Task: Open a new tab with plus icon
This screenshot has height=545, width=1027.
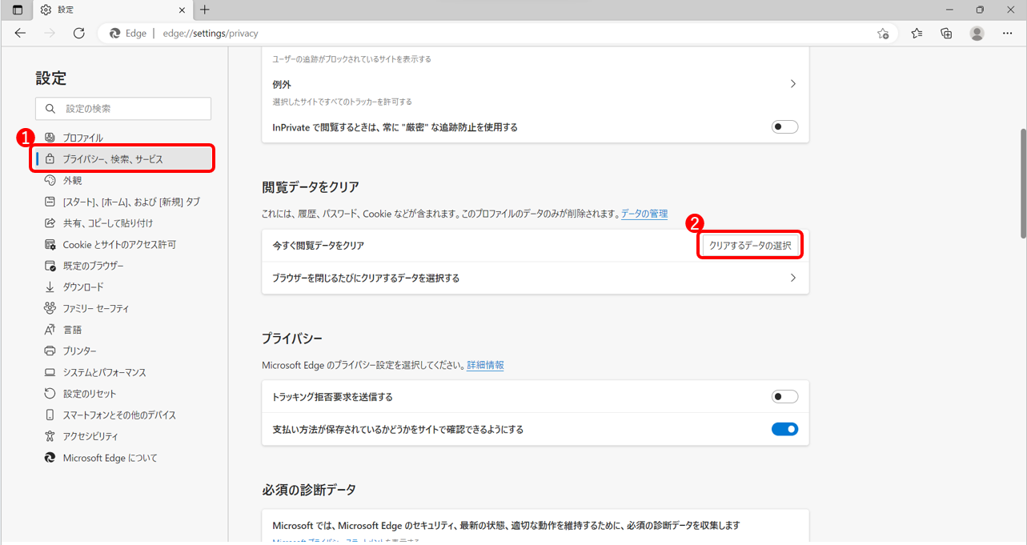Action: tap(205, 10)
